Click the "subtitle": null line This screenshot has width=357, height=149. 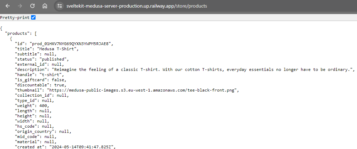(x=36, y=54)
